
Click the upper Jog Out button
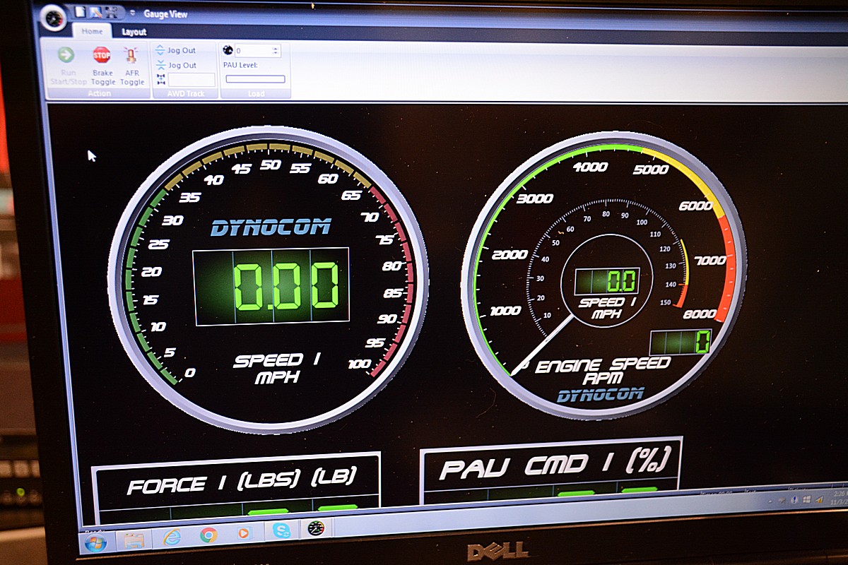[175, 50]
